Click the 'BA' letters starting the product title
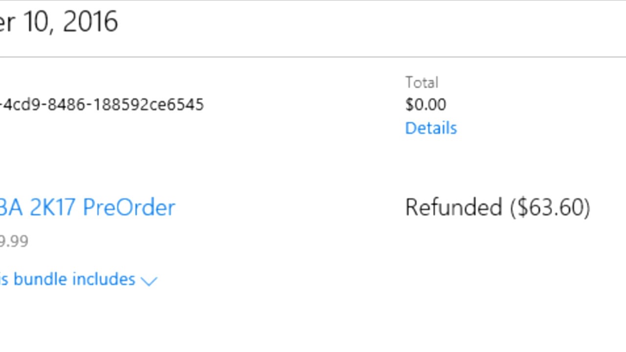The height and width of the screenshot is (352, 626). (x=11, y=207)
